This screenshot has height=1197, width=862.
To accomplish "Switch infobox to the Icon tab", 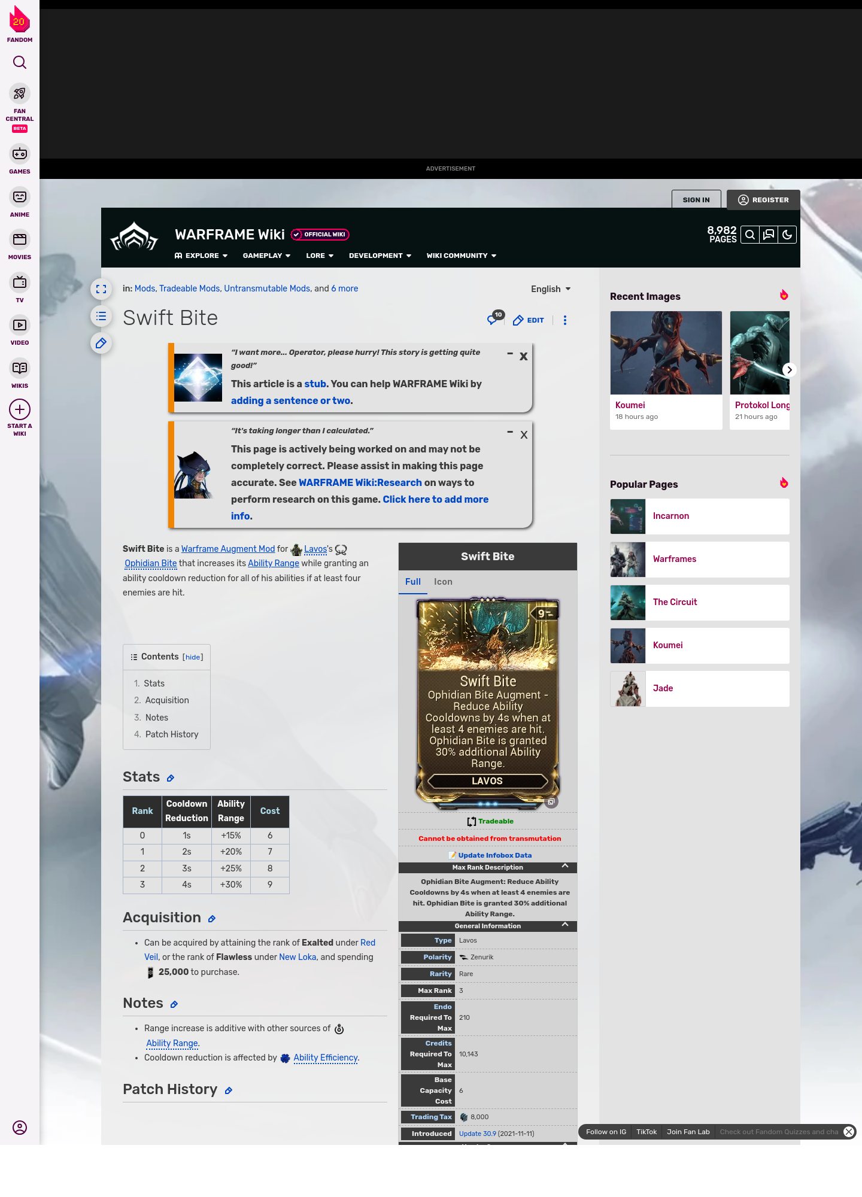I will (x=443, y=582).
